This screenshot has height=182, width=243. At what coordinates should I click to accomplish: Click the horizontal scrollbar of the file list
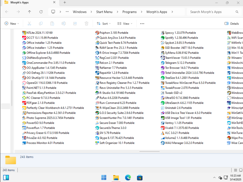tap(149, 151)
